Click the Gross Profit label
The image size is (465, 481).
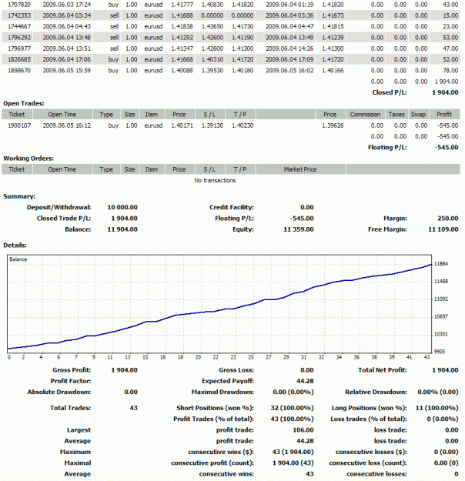[x=72, y=370]
